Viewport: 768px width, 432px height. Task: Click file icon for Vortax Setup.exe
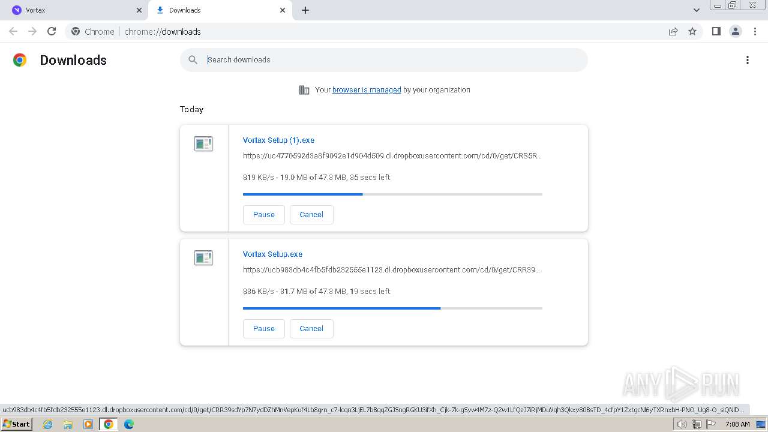pyautogui.click(x=203, y=258)
